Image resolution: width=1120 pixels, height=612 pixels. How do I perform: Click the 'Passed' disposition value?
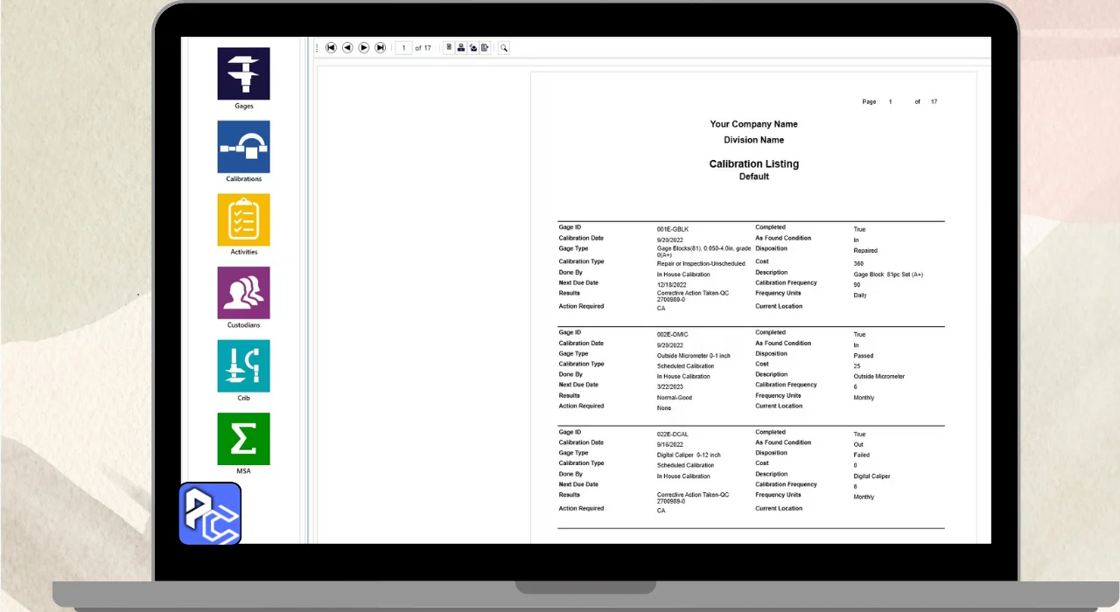pos(864,356)
